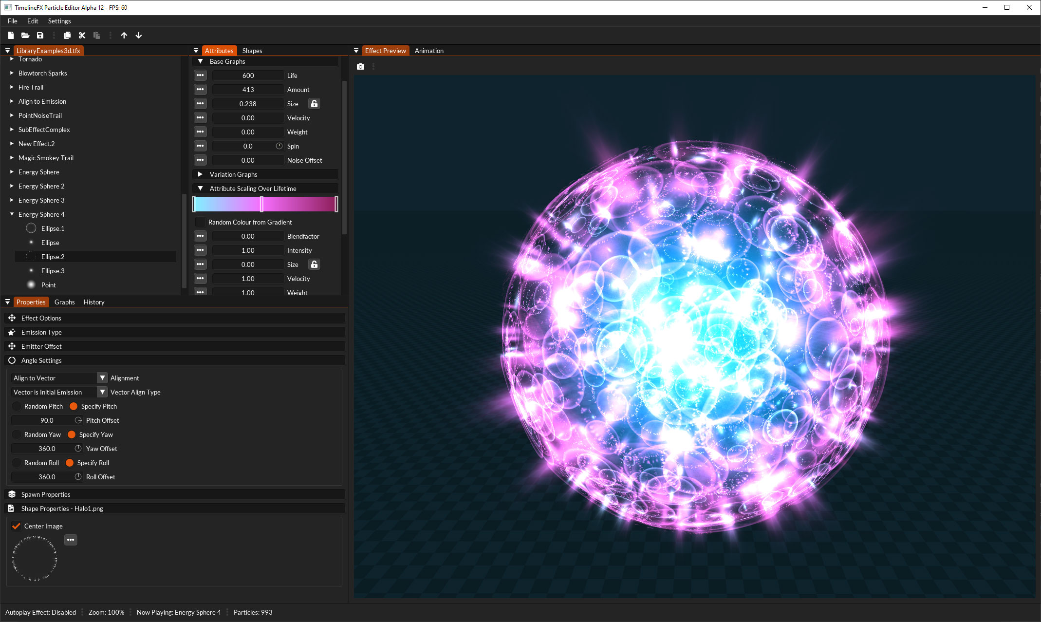
Task: Uncheck the Center Image checkbox
Action: [x=17, y=526]
